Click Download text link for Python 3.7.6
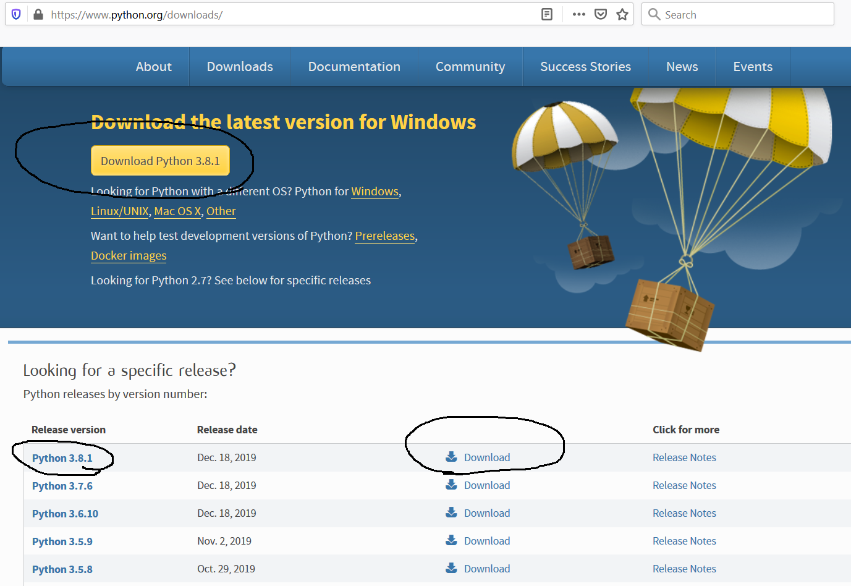Viewport: 851px width, 586px height. 487,485
